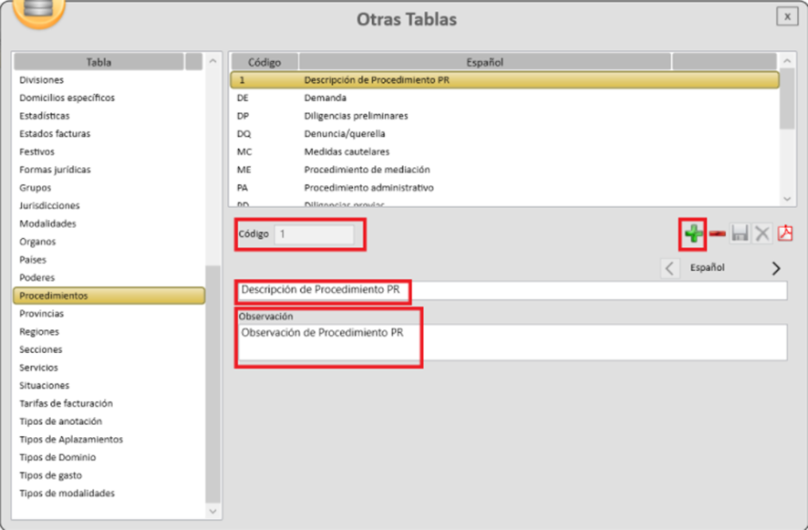Go to previous language with left arrow
Screen dimensions: 808x530
coord(669,268)
